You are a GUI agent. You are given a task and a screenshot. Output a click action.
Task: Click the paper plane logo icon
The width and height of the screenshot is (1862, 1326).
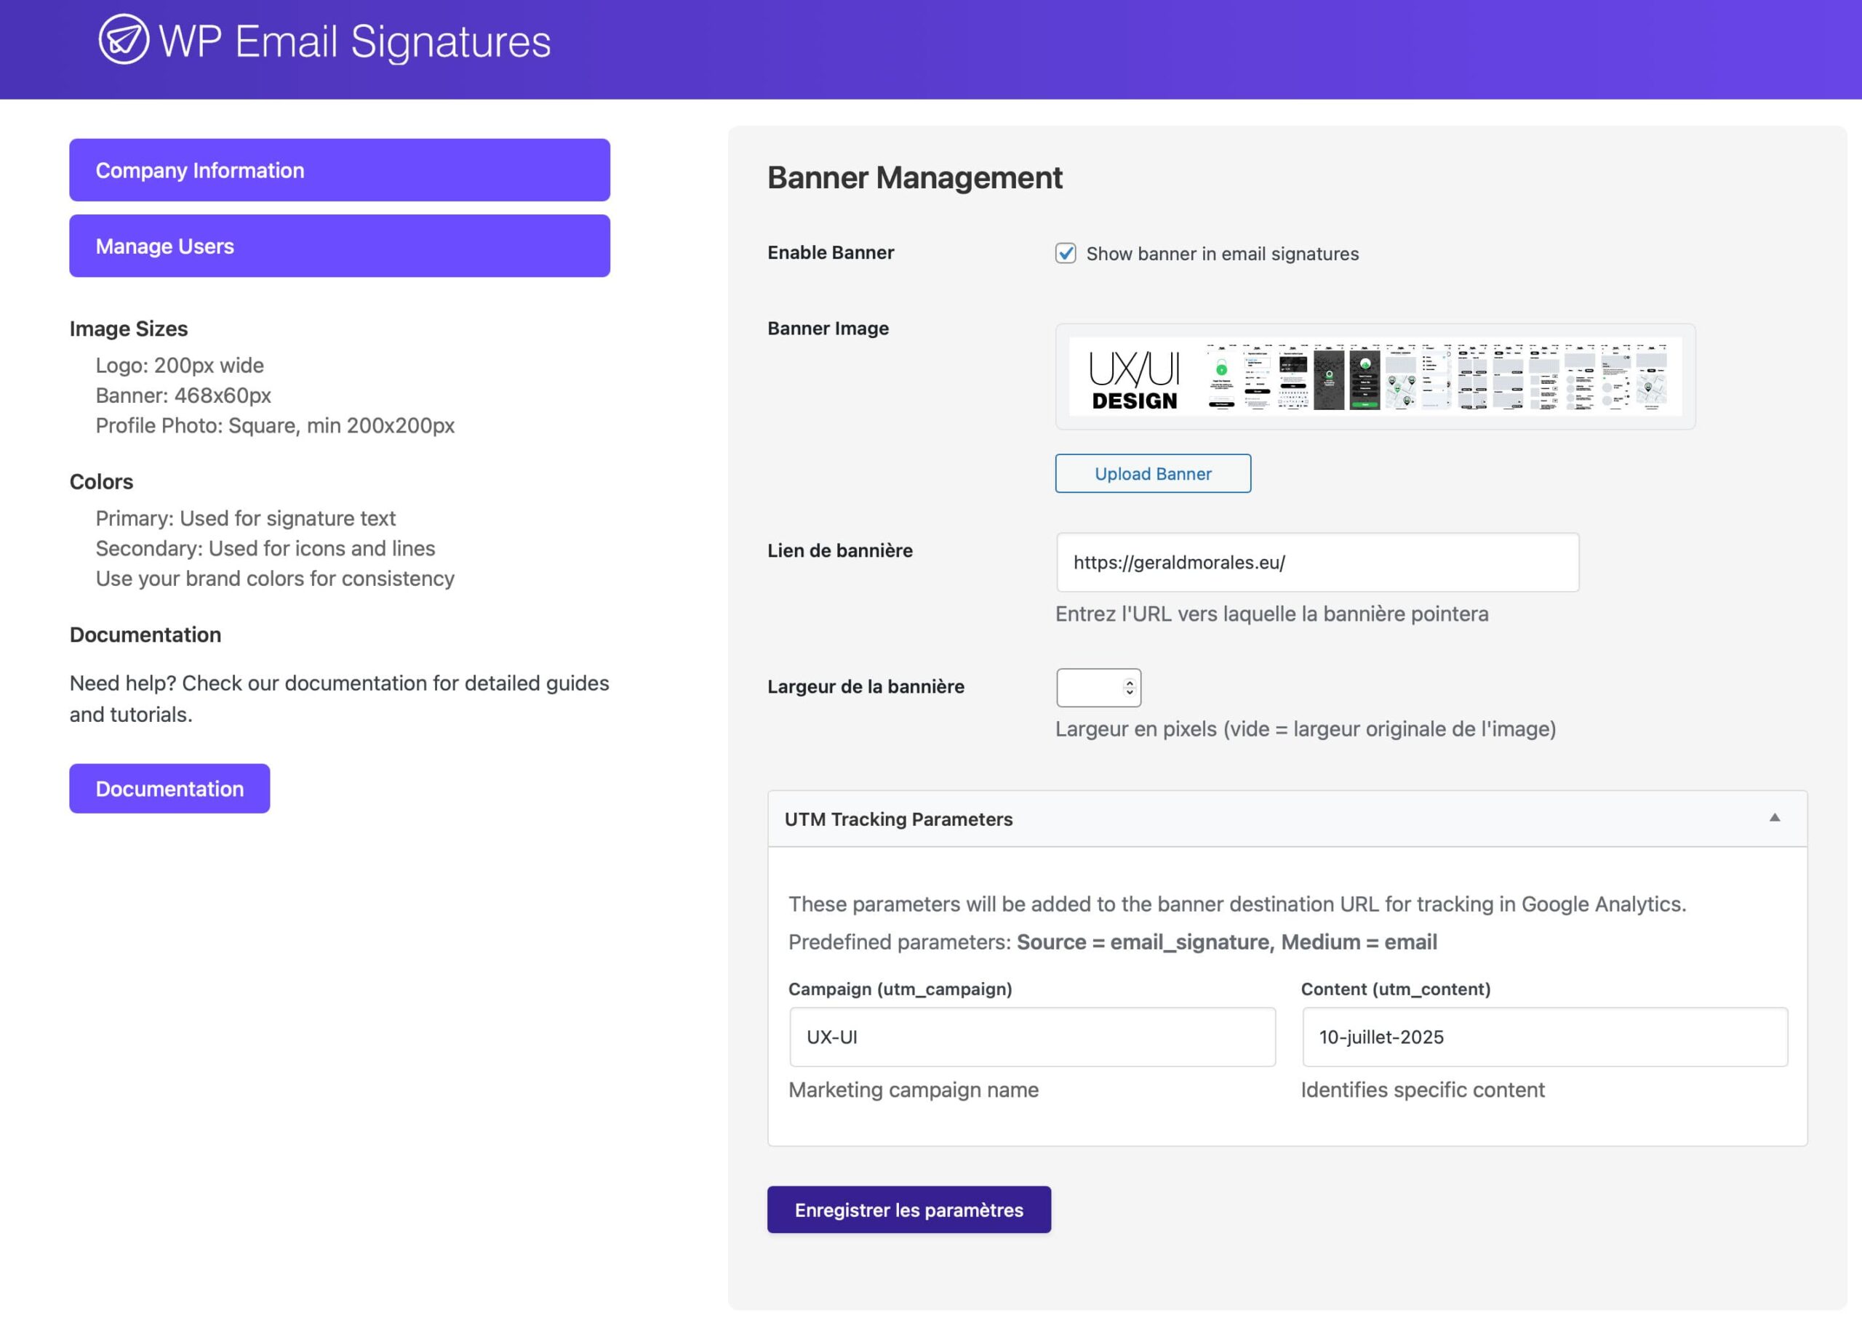click(x=124, y=39)
